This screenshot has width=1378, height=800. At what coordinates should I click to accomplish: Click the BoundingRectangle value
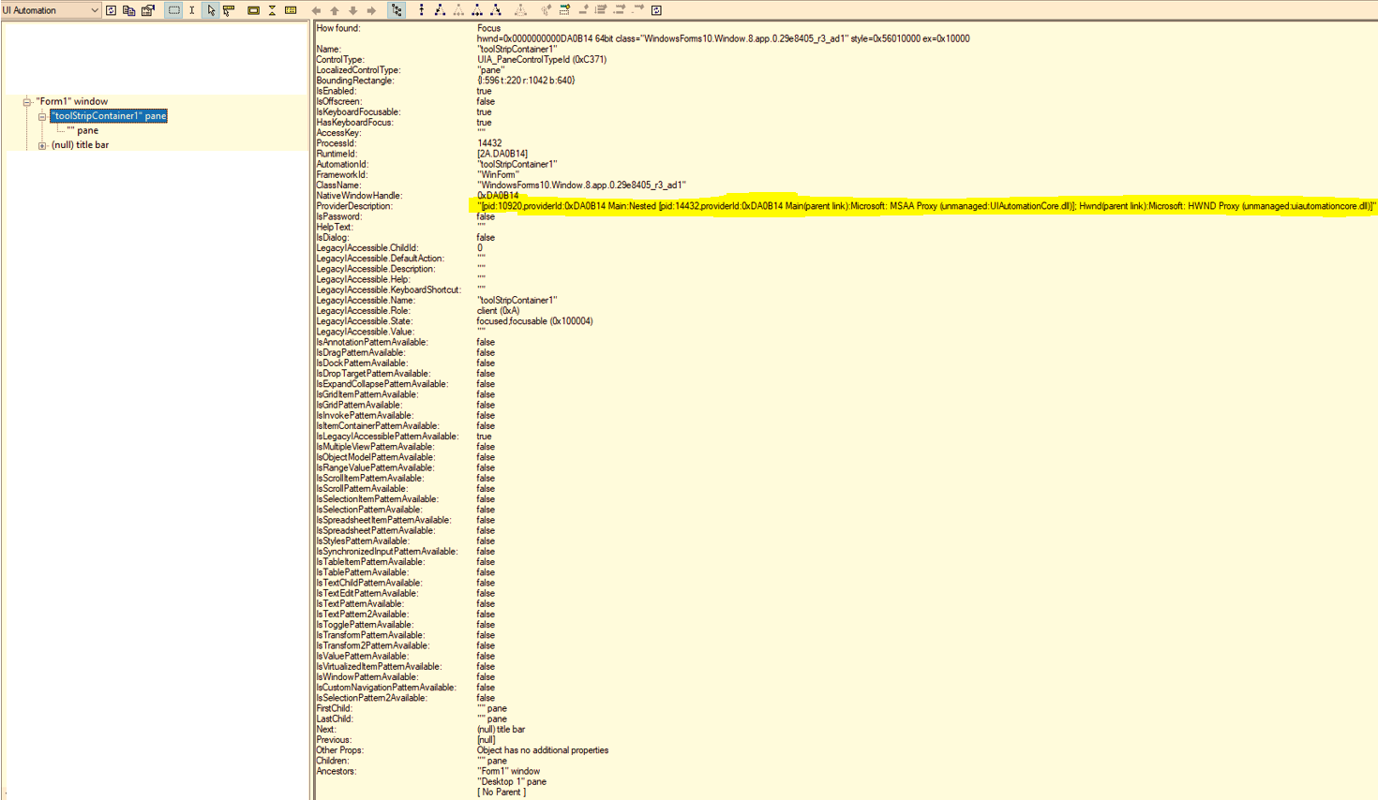click(526, 81)
